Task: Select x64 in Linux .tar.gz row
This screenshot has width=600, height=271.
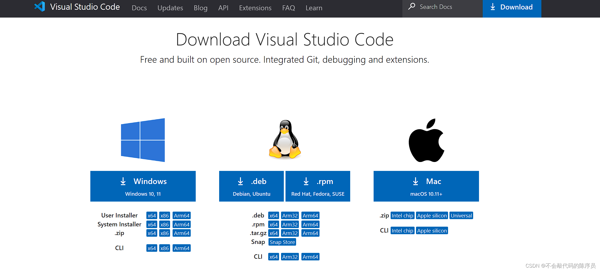Action: tap(274, 233)
